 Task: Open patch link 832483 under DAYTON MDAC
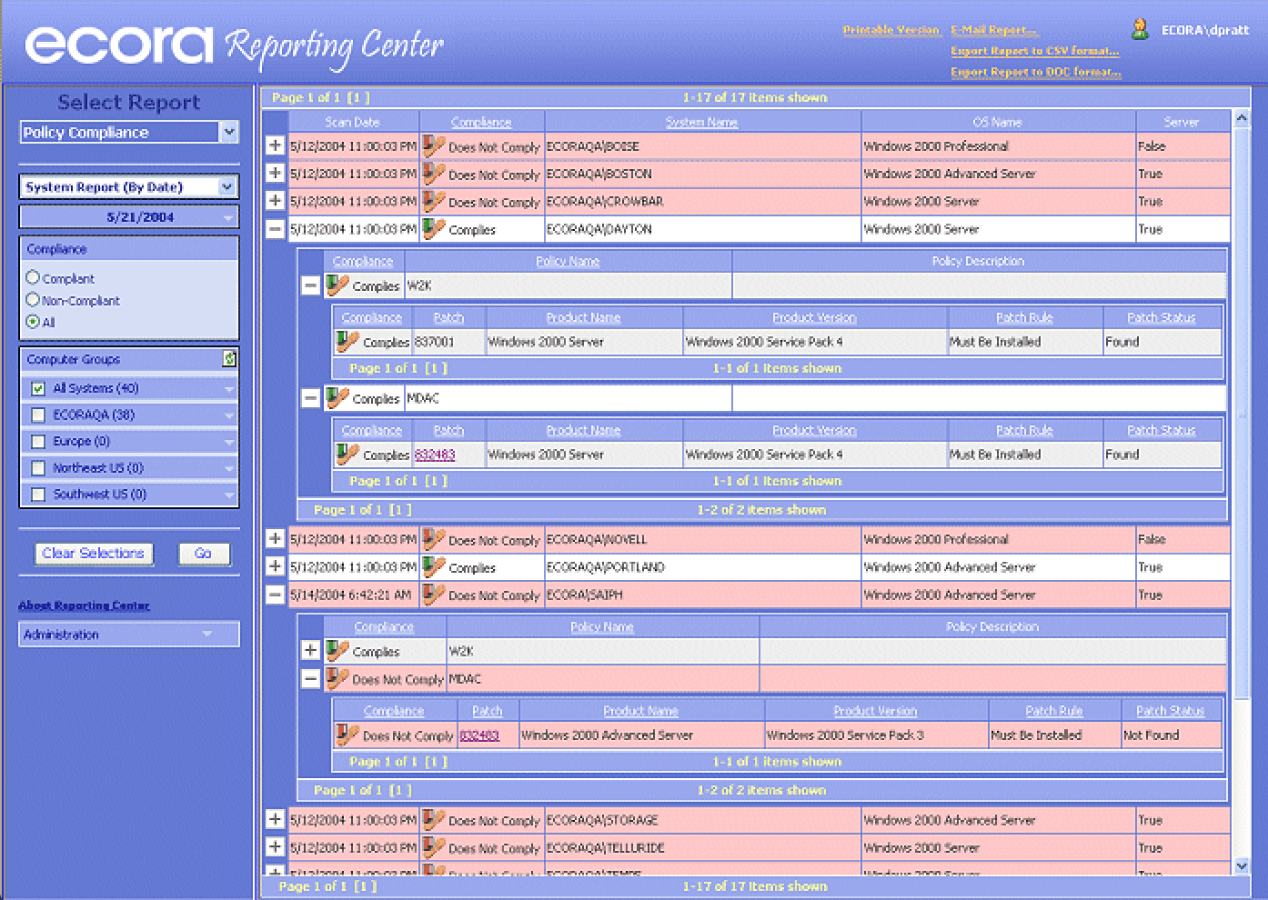point(435,455)
